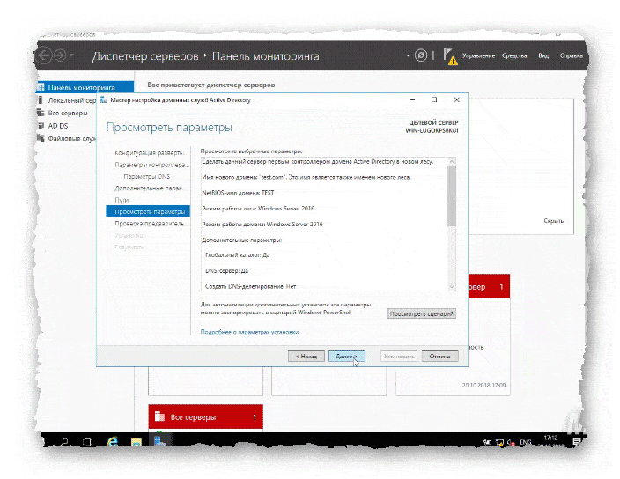Expand the dropdown arrow beside the refresh icon
The width and height of the screenshot is (620, 479).
409,55
